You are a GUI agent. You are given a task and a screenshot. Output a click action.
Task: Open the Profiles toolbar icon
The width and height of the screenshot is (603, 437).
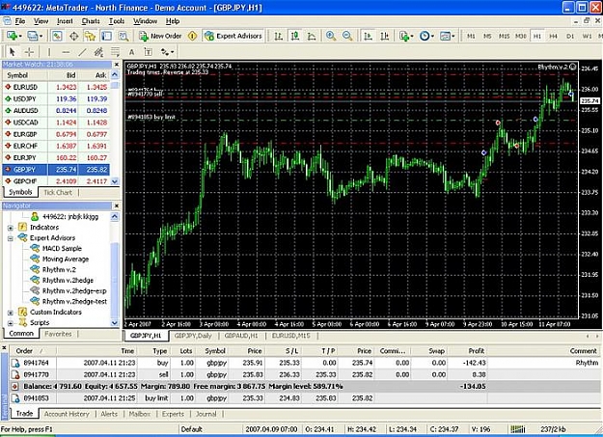[x=34, y=36]
